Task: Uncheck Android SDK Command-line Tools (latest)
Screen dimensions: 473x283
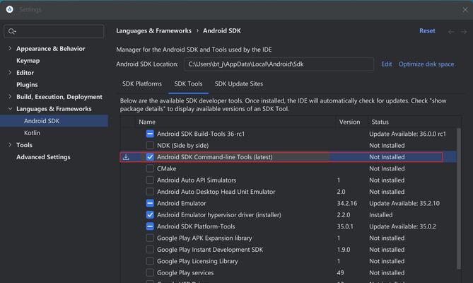Action: 150,157
